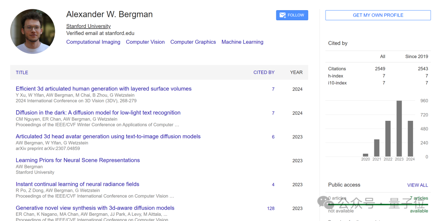Click the Get My Own Profile button

(x=378, y=15)
